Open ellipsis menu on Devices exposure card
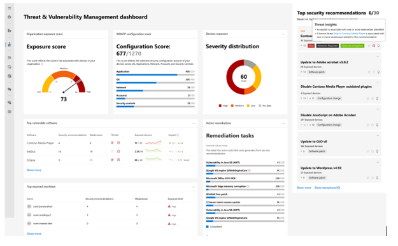This screenshot has height=246, width=398. (x=283, y=34)
